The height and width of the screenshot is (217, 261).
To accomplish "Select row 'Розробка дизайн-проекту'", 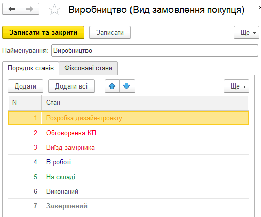I will coord(128,118).
